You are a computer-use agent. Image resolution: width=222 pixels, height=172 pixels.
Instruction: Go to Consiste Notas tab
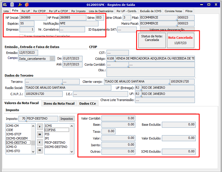[173, 11]
